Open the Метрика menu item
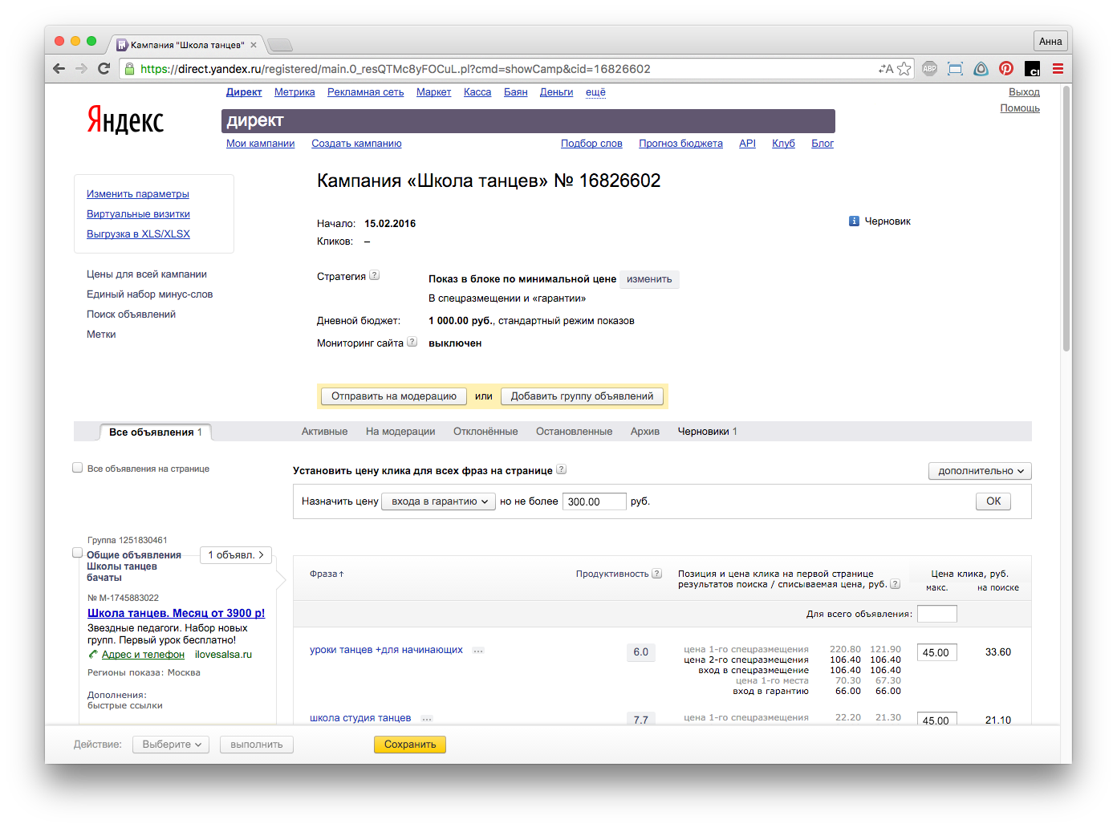 click(294, 92)
